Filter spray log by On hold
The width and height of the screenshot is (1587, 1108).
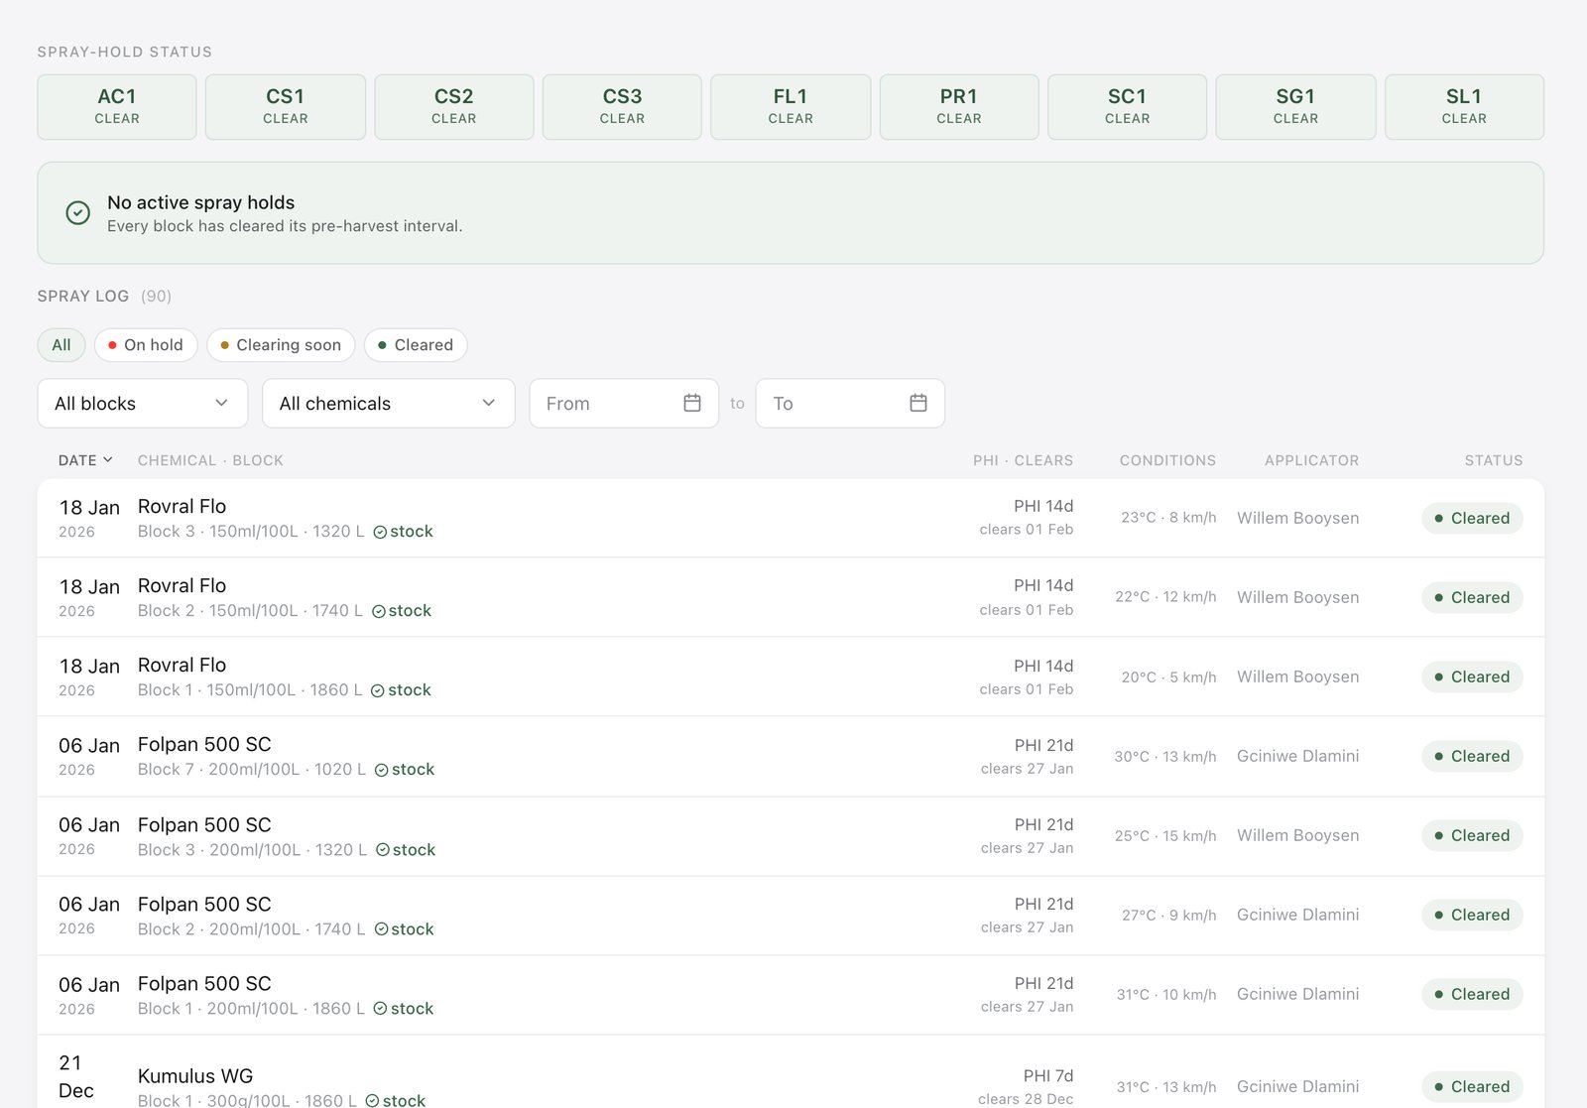click(146, 345)
